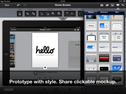Switch to the Wireframe tab
The width and height of the screenshot is (126, 94).
104,12
